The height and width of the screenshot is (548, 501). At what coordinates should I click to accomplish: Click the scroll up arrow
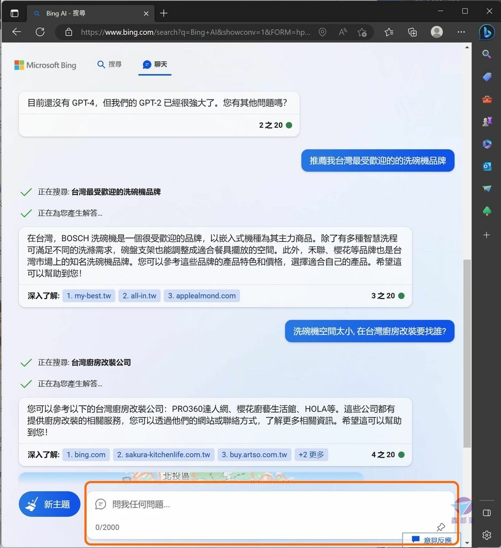pyautogui.click(x=467, y=47)
